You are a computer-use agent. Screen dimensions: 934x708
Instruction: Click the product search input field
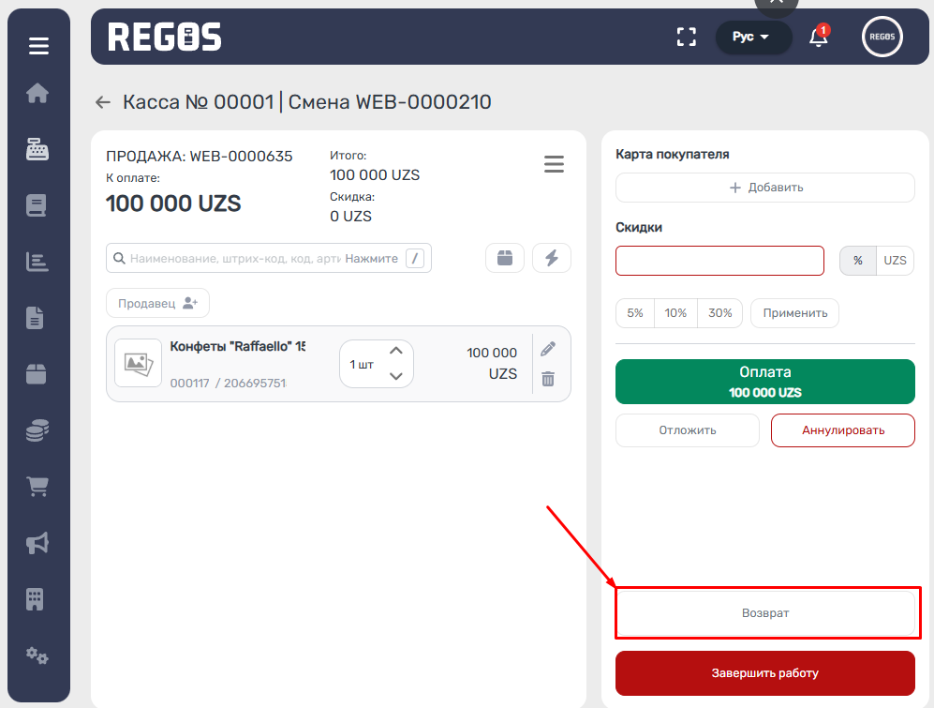tap(234, 259)
